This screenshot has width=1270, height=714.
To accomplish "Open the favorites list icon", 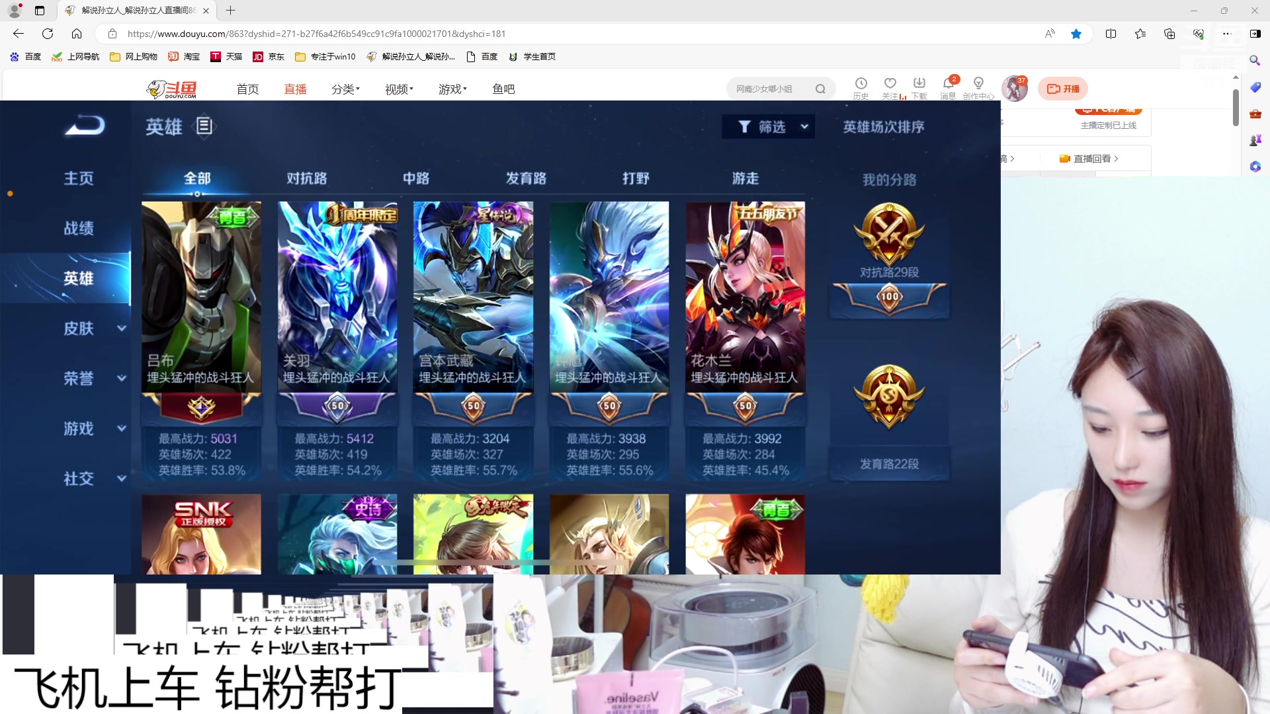I will [x=1140, y=34].
